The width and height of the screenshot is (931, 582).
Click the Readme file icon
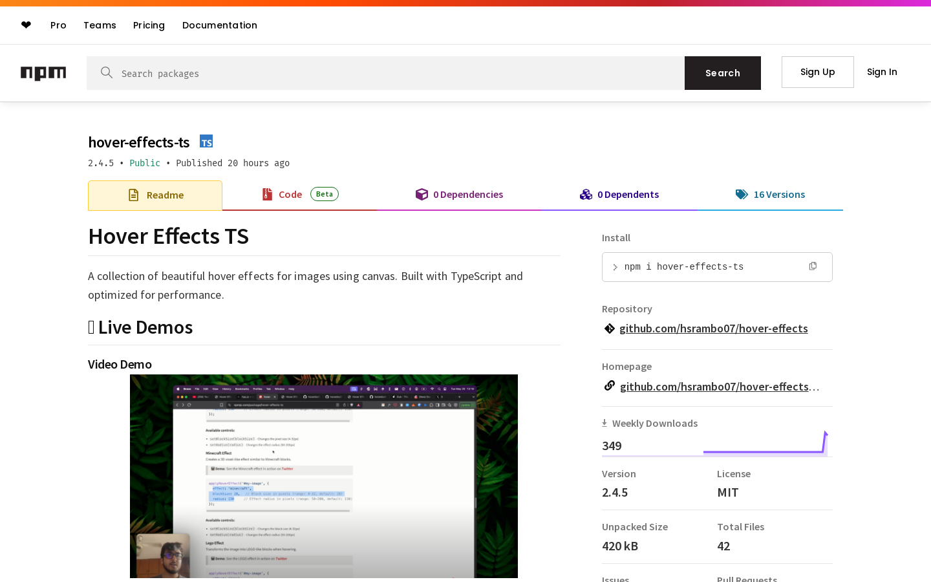point(133,195)
